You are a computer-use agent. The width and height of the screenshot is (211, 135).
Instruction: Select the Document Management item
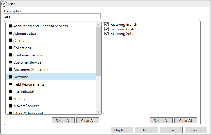coord(33,70)
